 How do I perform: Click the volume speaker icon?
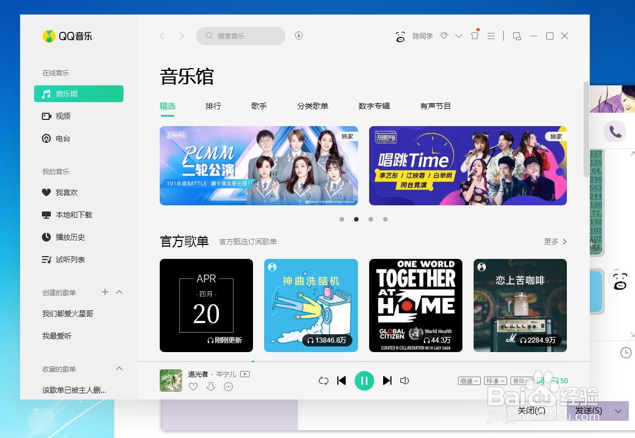404,381
